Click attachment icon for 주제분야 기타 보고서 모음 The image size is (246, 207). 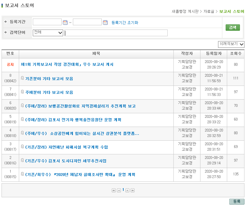[22, 92]
